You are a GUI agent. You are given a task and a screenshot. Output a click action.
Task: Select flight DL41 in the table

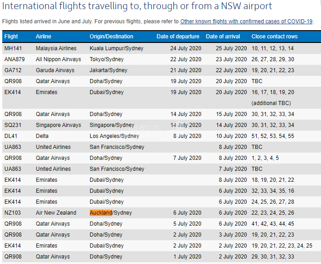tap(10, 136)
